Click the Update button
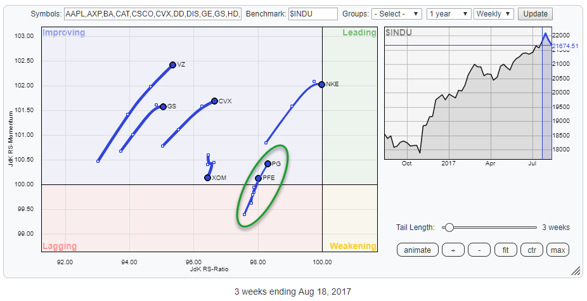The image size is (587, 301). click(x=535, y=14)
